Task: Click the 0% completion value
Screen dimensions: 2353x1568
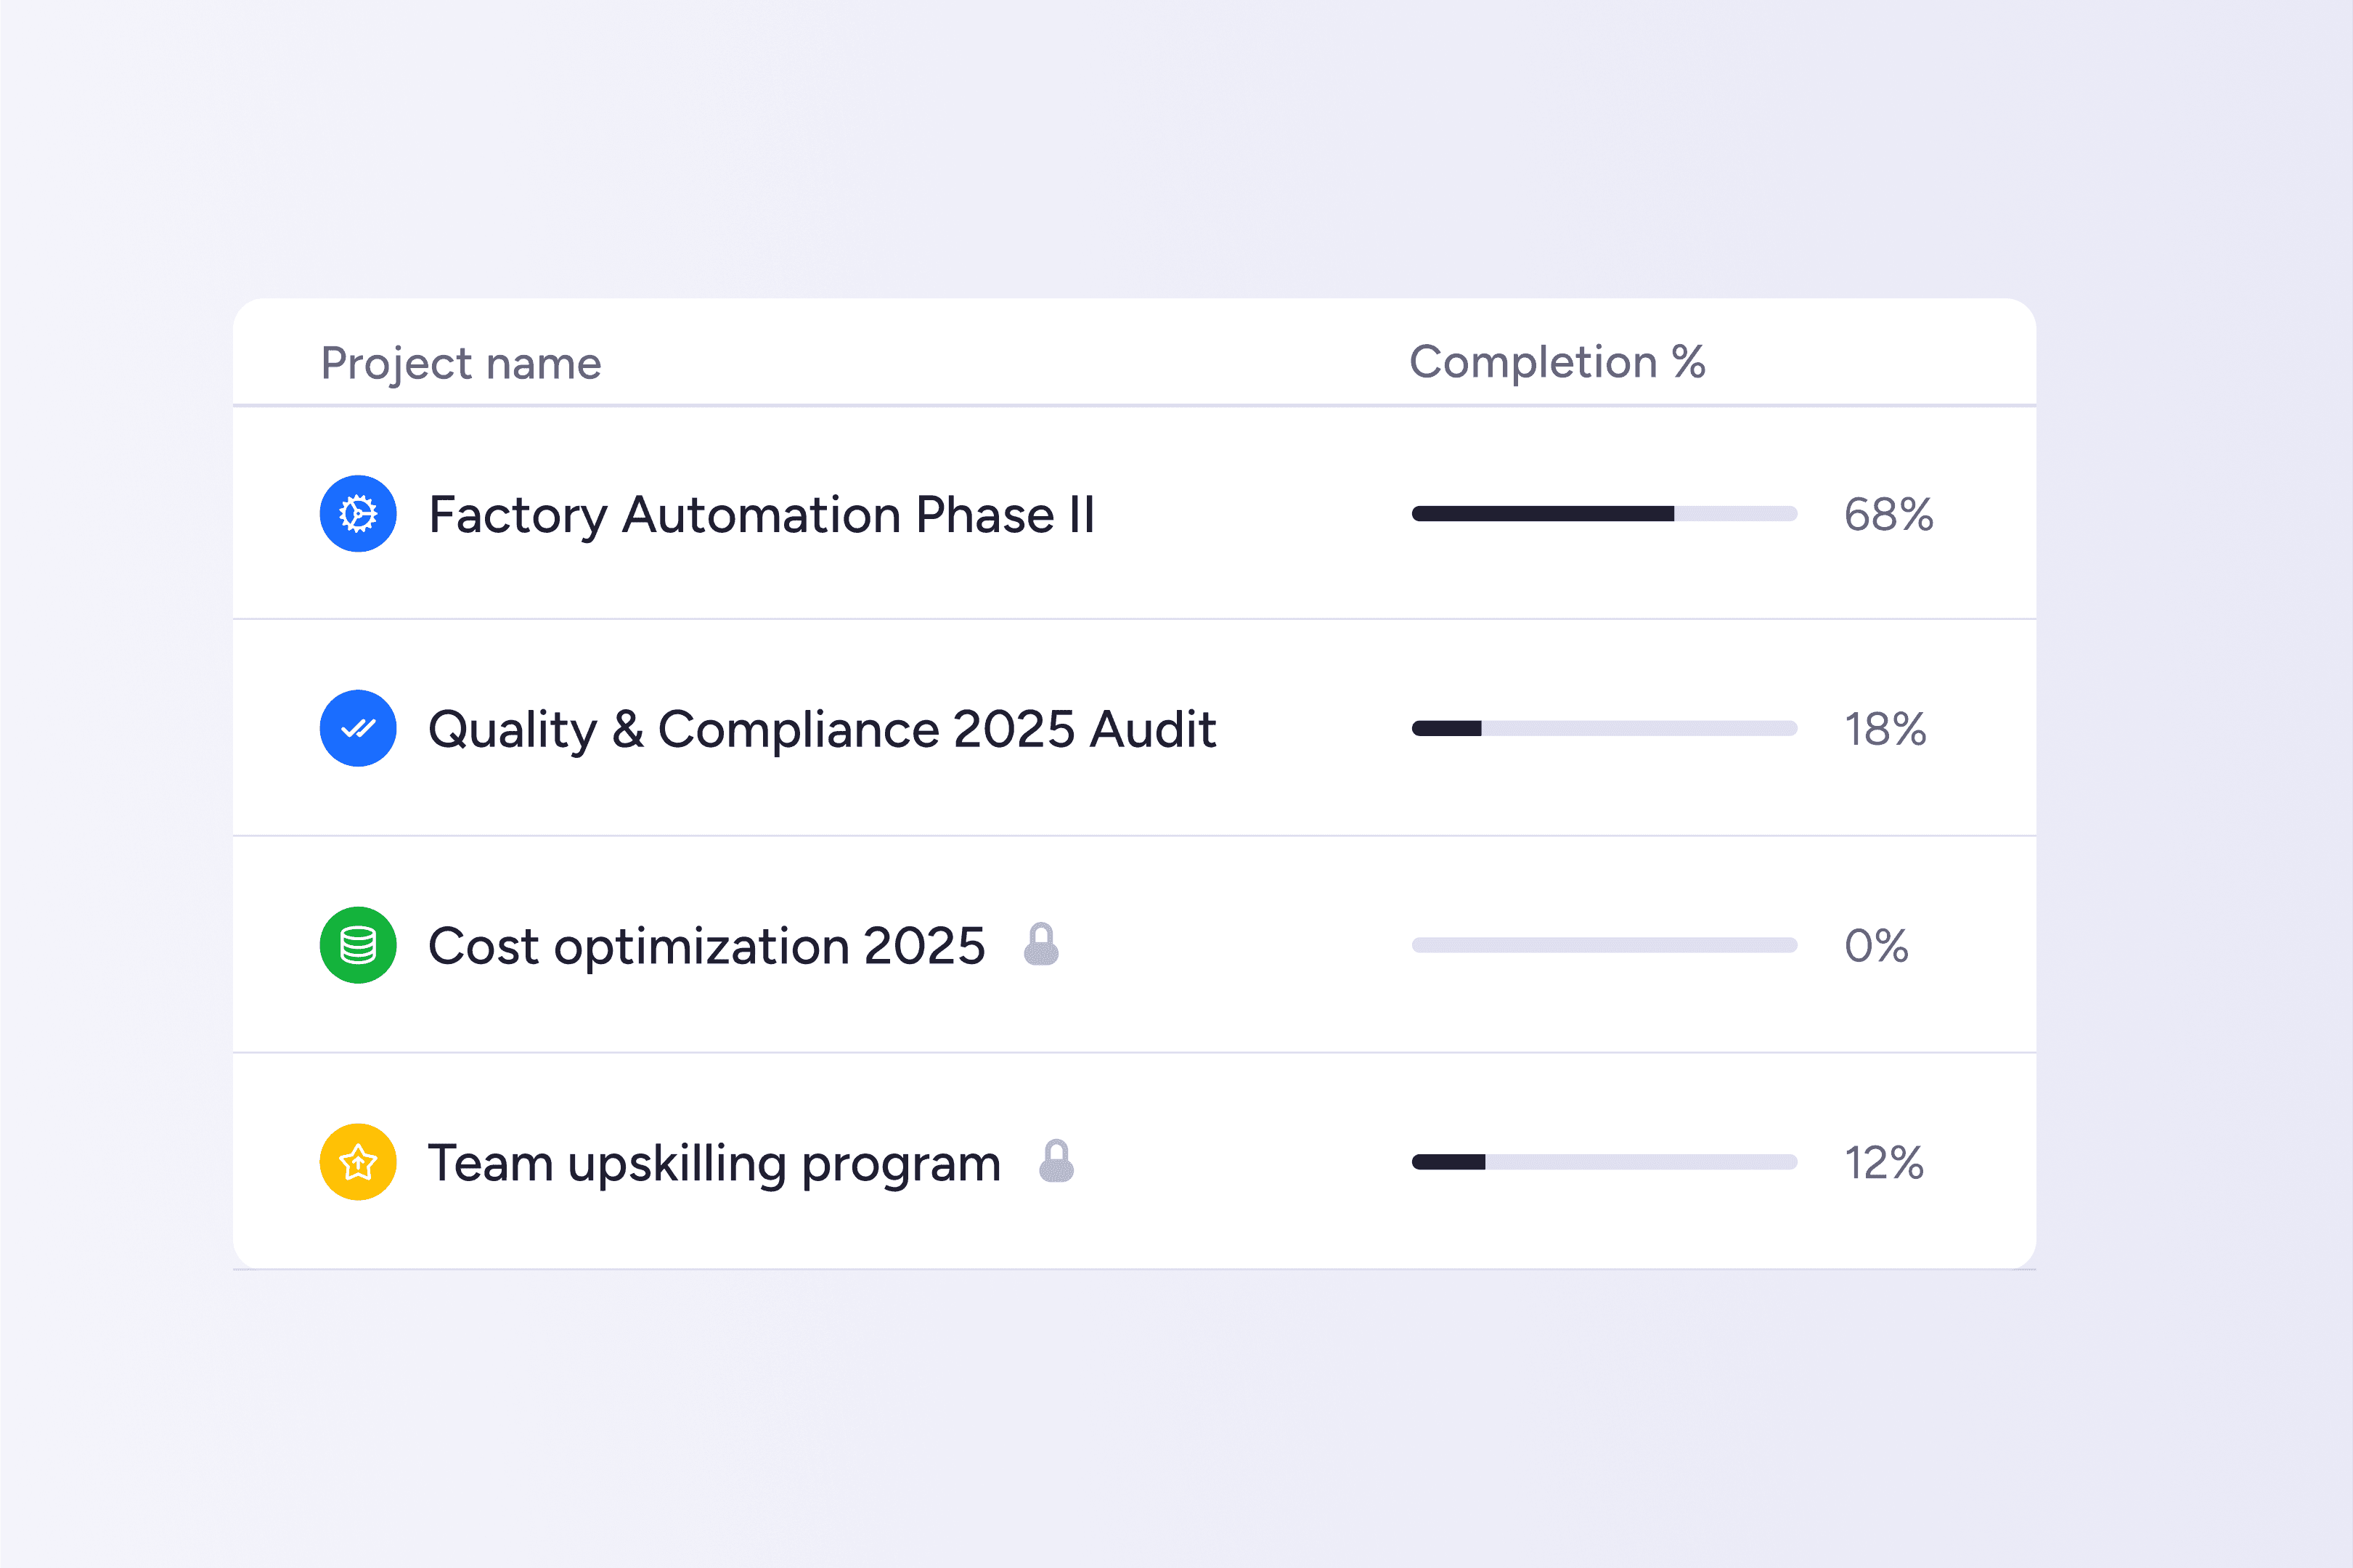Action: point(1876,946)
